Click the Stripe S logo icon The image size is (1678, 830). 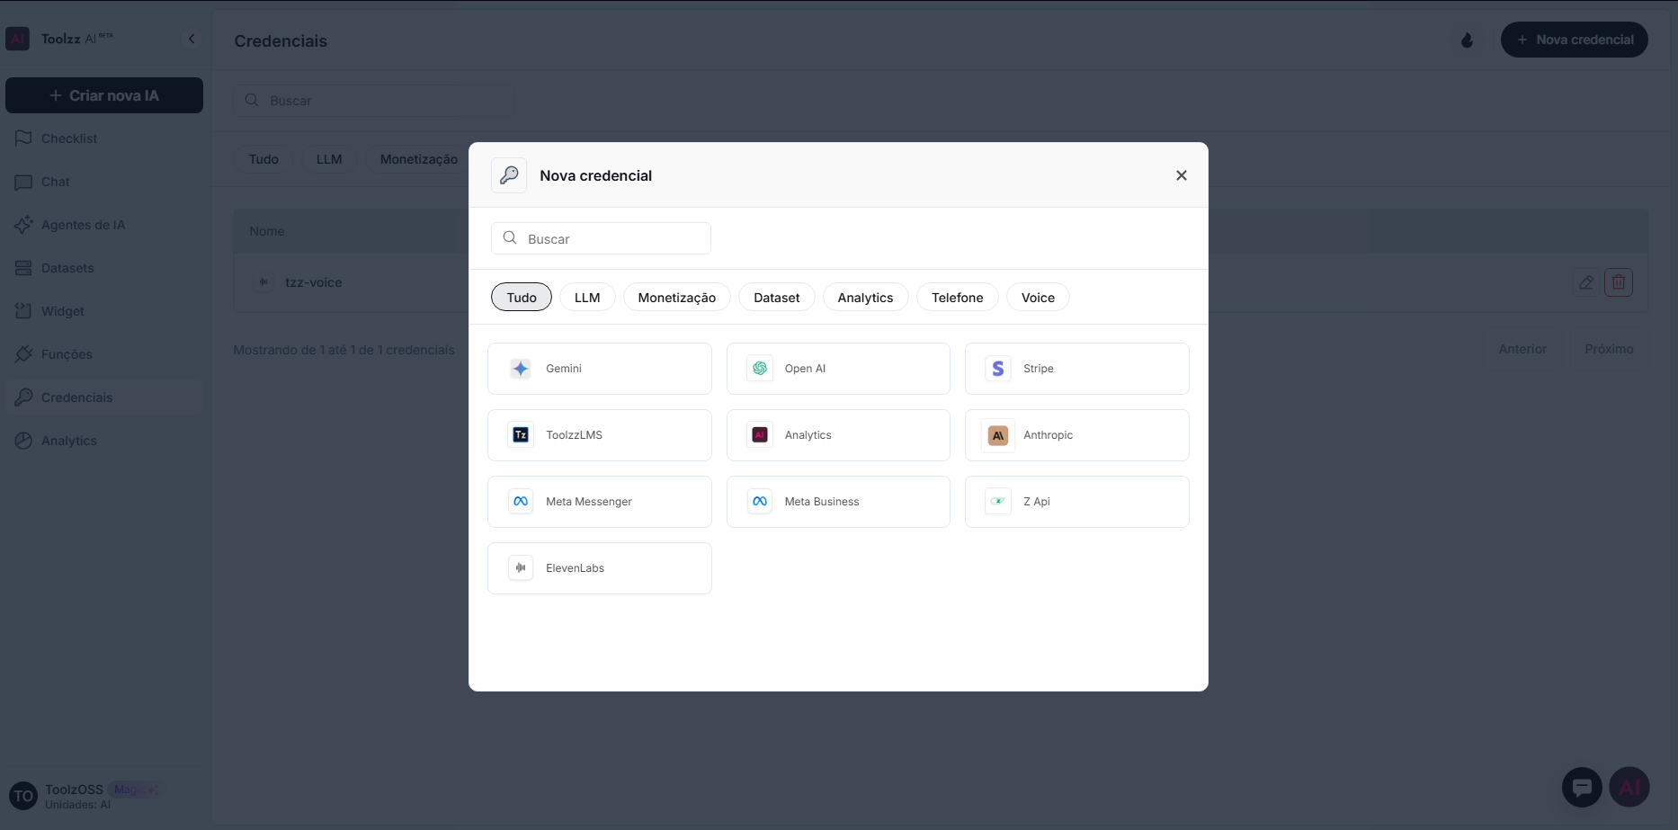click(x=998, y=369)
